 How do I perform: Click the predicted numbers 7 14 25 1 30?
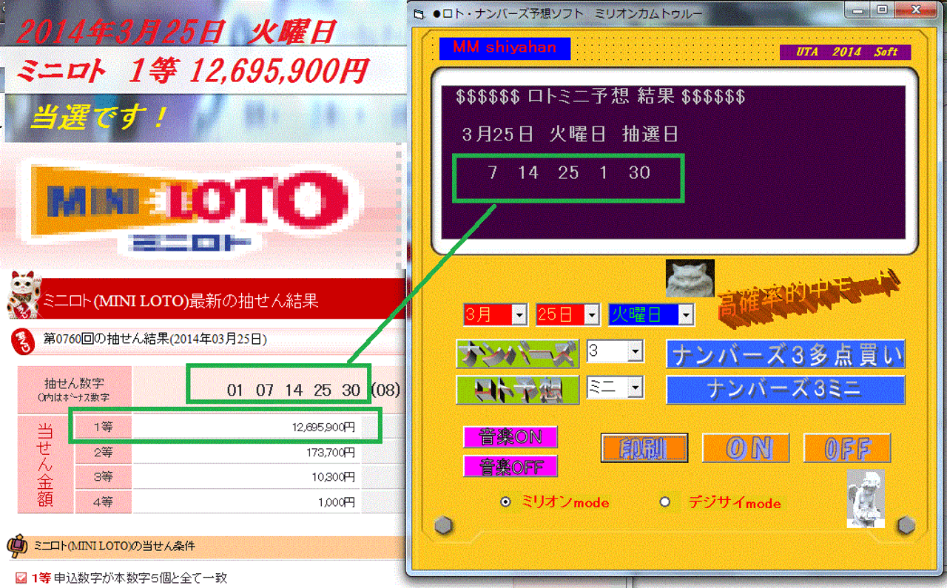pyautogui.click(x=569, y=173)
